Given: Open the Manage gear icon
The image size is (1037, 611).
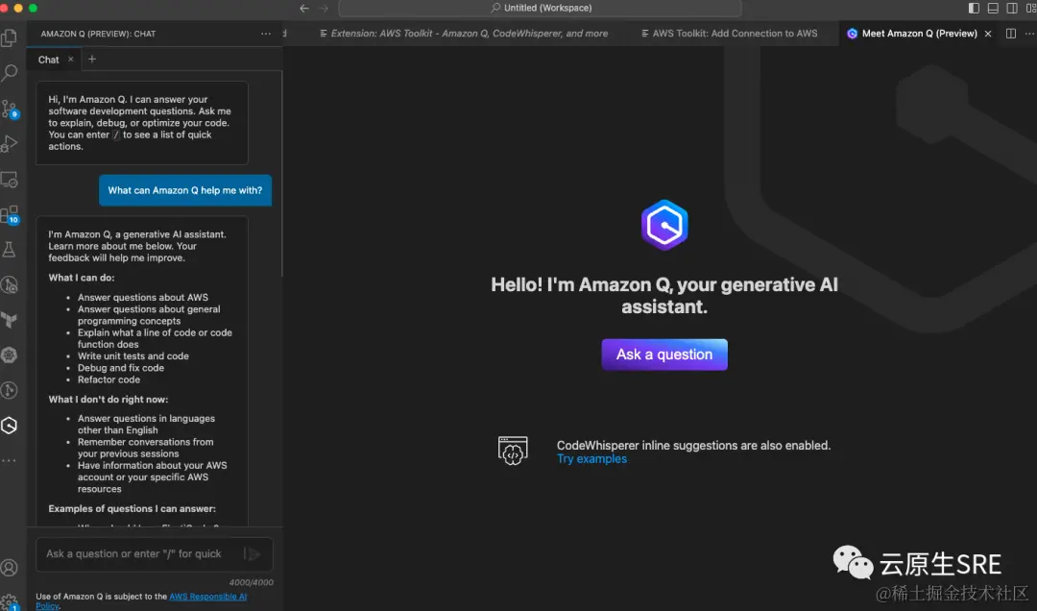Looking at the screenshot, I should pos(10,601).
